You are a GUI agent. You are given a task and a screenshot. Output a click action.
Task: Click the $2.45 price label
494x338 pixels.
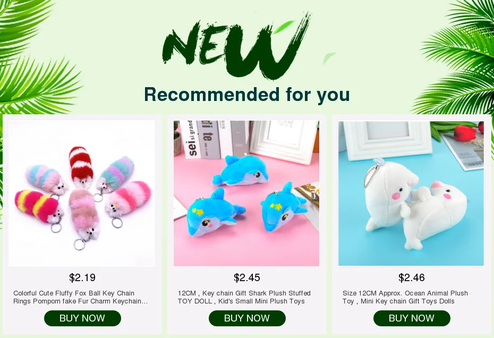coord(247,277)
